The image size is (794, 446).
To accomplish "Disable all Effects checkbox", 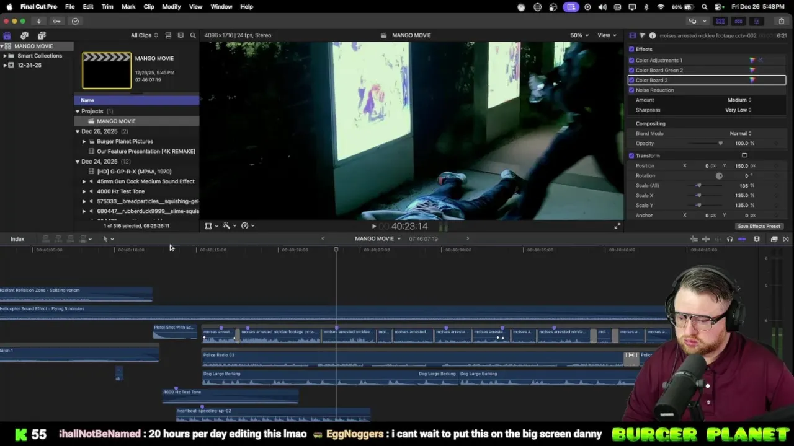I will pyautogui.click(x=631, y=49).
